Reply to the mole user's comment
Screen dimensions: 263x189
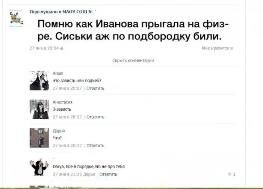point(108,174)
